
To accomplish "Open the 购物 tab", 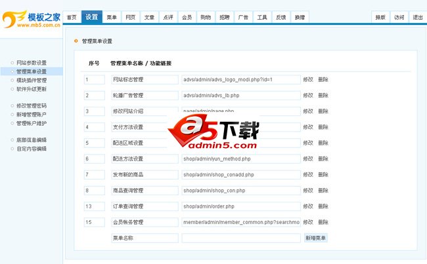I will (206, 18).
